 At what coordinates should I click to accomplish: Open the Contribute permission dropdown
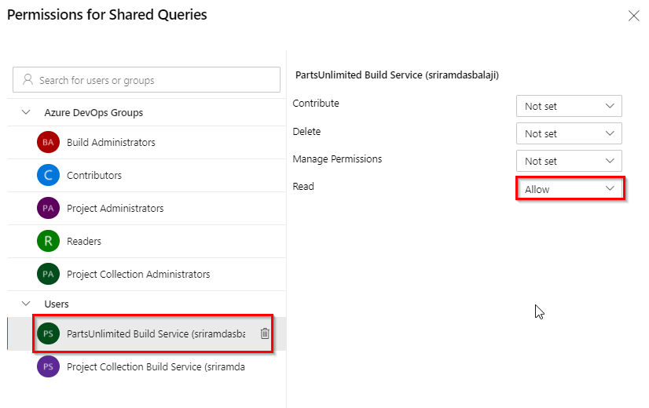(x=569, y=106)
